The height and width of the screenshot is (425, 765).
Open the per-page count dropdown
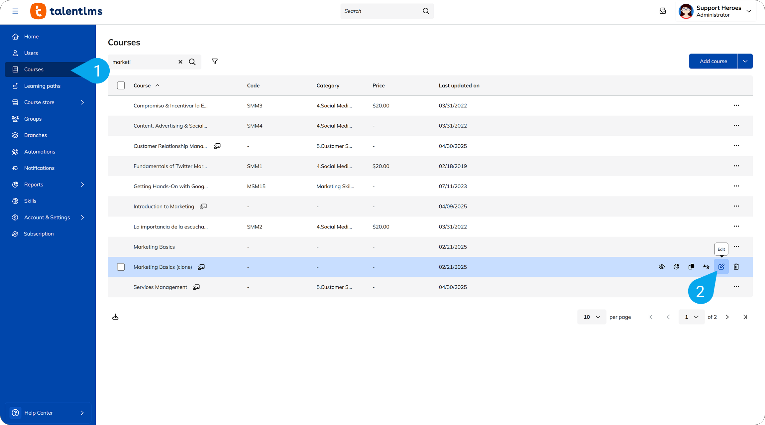[592, 317]
